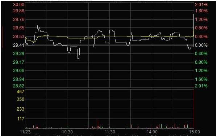217x137 pixels.
Task: Click the 29.41 baseline price label
Action: (x=19, y=45)
